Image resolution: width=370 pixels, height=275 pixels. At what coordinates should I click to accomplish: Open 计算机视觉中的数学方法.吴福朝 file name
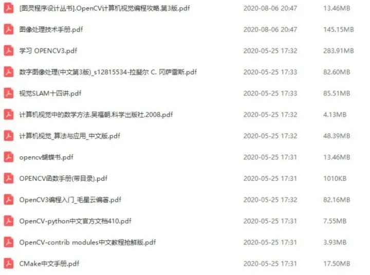[96, 115]
